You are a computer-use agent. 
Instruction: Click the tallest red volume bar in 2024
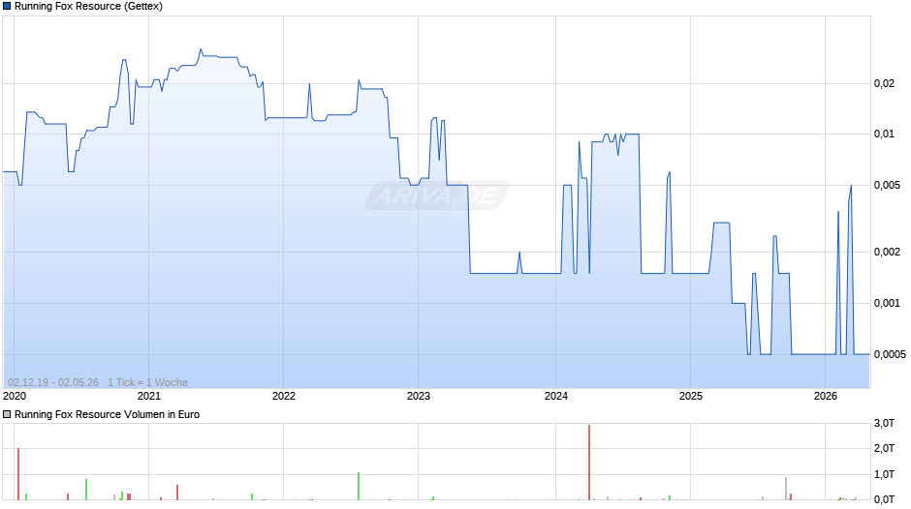(x=589, y=463)
